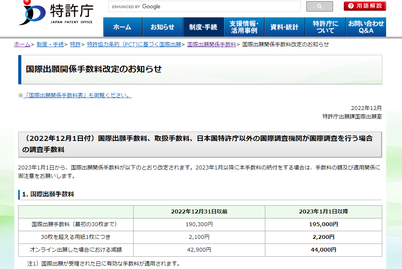Screen dimensions: 402x269
Task: Follow the 制度・手続 breadcrumb link
Action: [50, 44]
